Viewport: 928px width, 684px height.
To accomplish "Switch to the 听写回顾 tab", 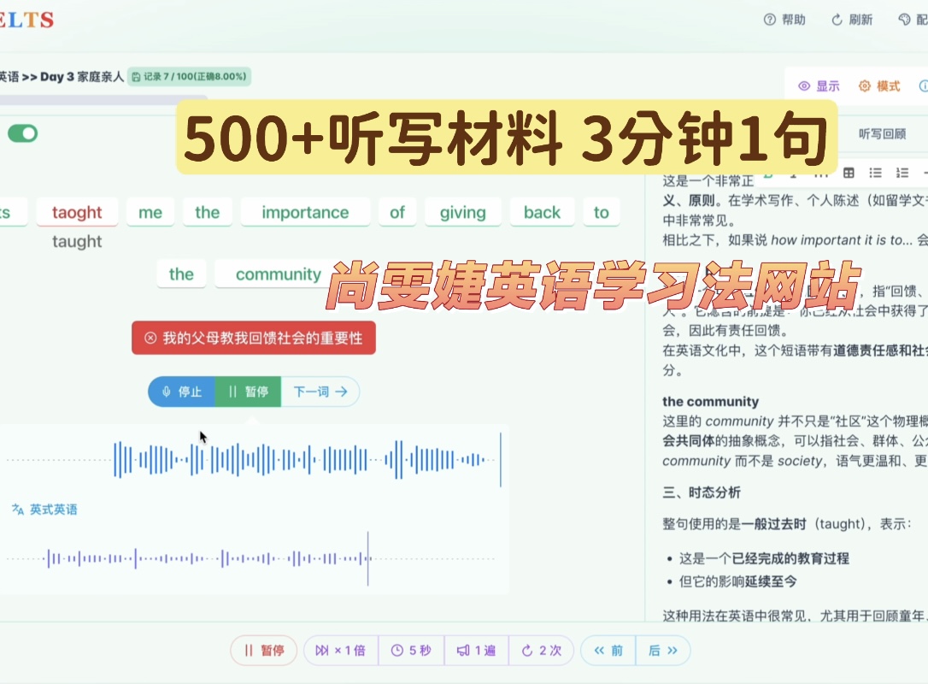I will pyautogui.click(x=882, y=134).
